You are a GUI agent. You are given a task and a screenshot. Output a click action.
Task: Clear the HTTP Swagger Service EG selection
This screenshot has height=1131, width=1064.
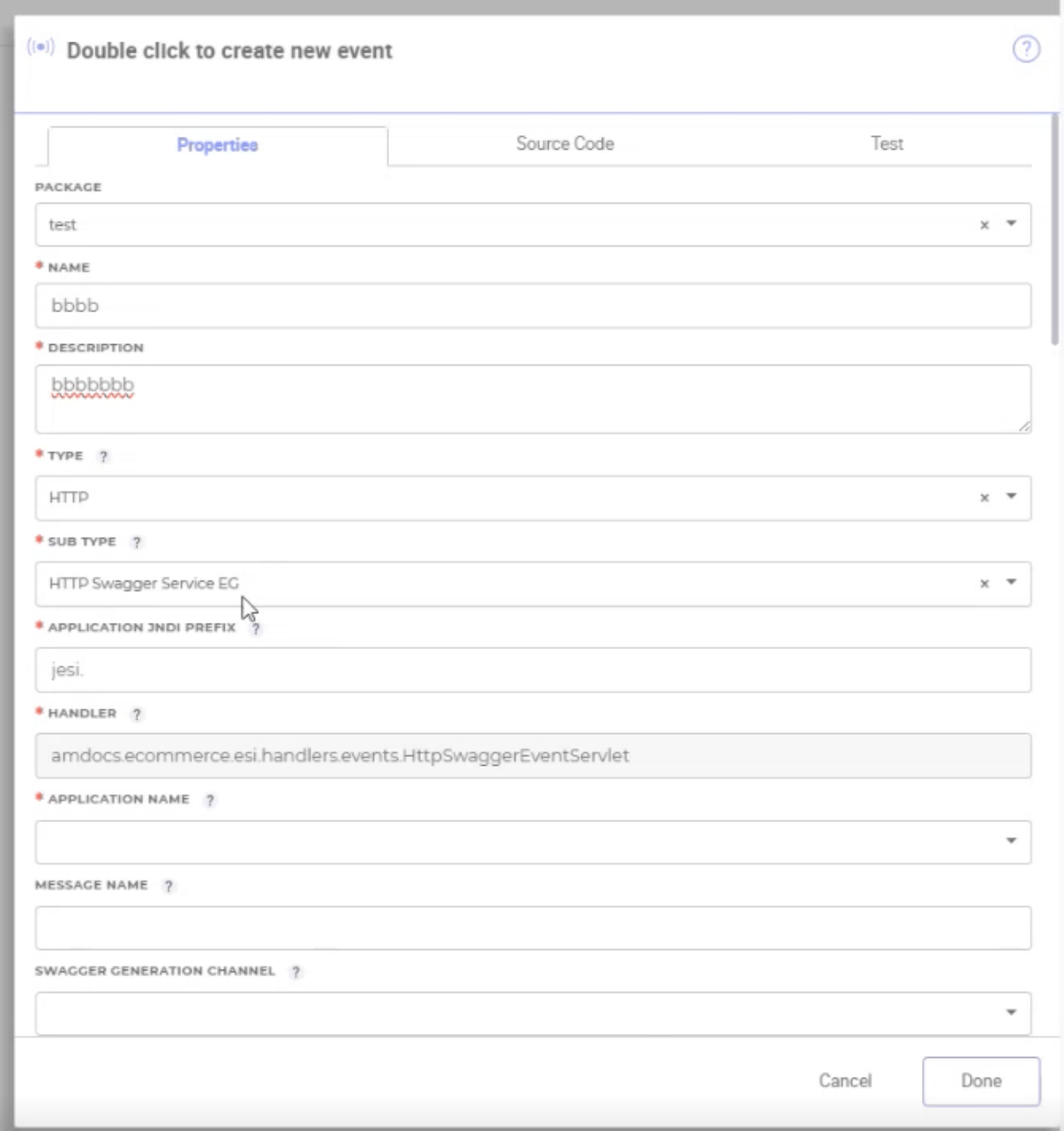tap(985, 583)
